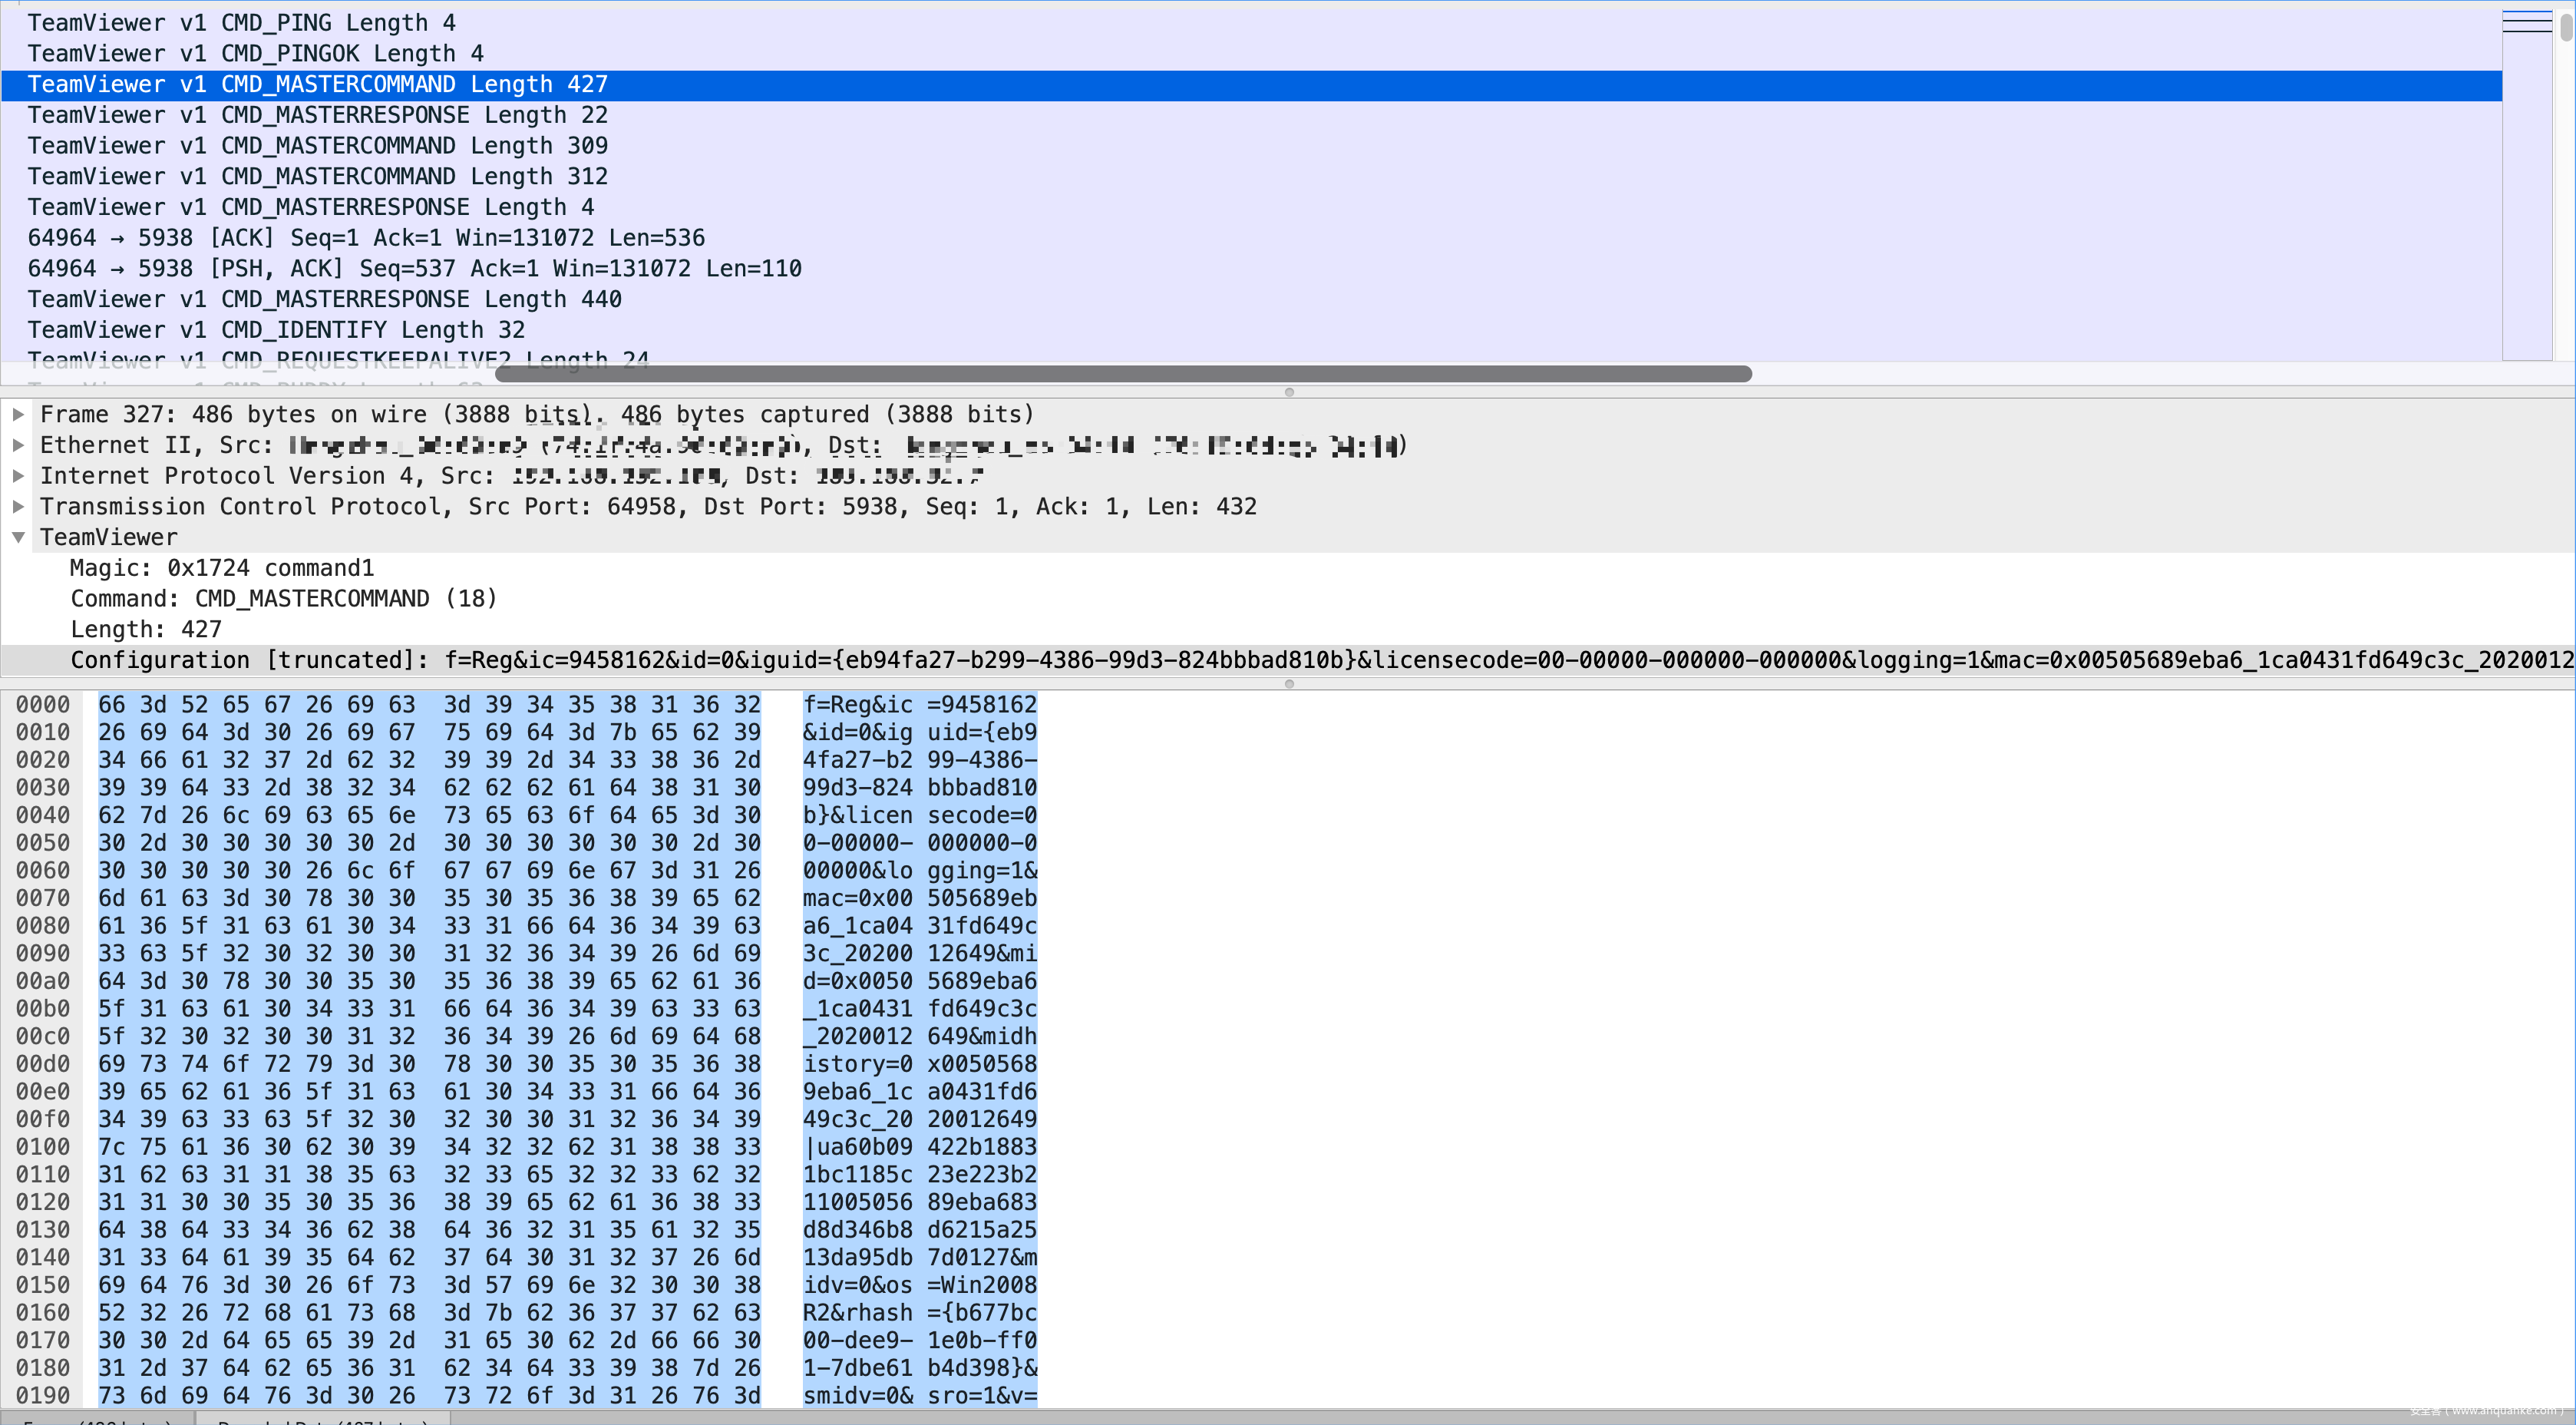Click hex offset 0000 row
The width and height of the screenshot is (2576, 1425).
coord(42,705)
